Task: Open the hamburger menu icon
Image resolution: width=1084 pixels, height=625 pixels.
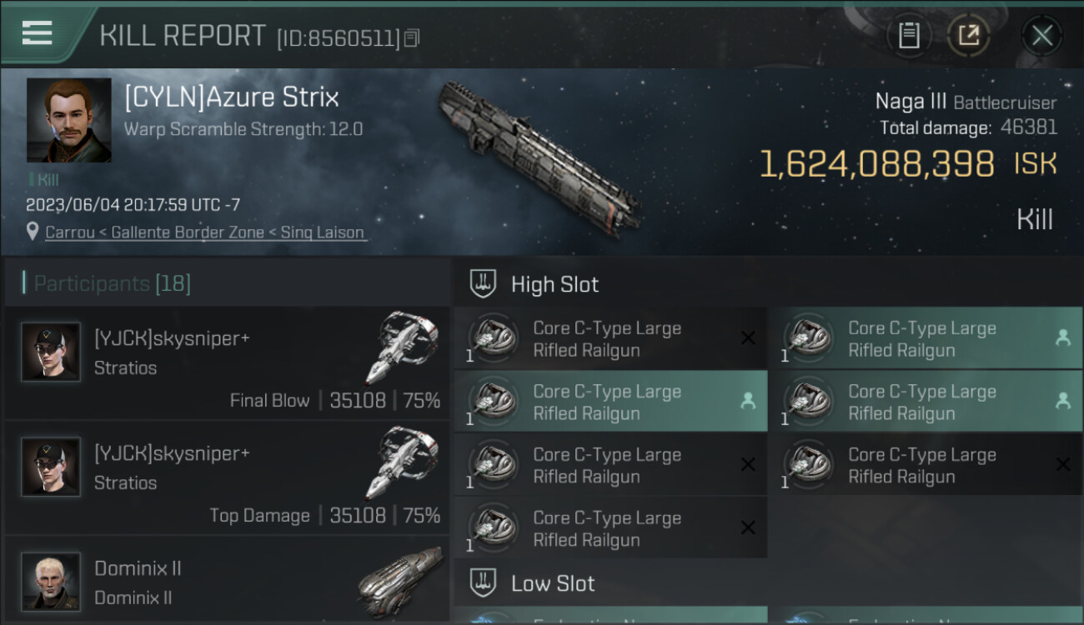Action: tap(38, 33)
